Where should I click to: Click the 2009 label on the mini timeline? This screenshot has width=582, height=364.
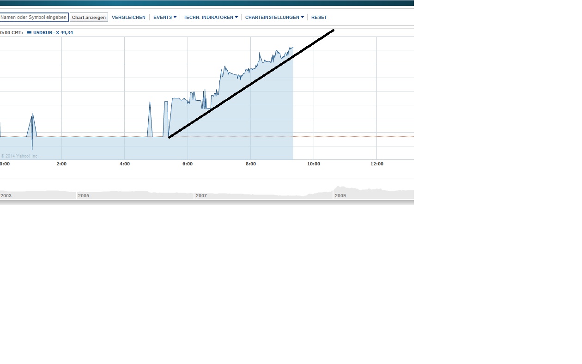pos(340,195)
